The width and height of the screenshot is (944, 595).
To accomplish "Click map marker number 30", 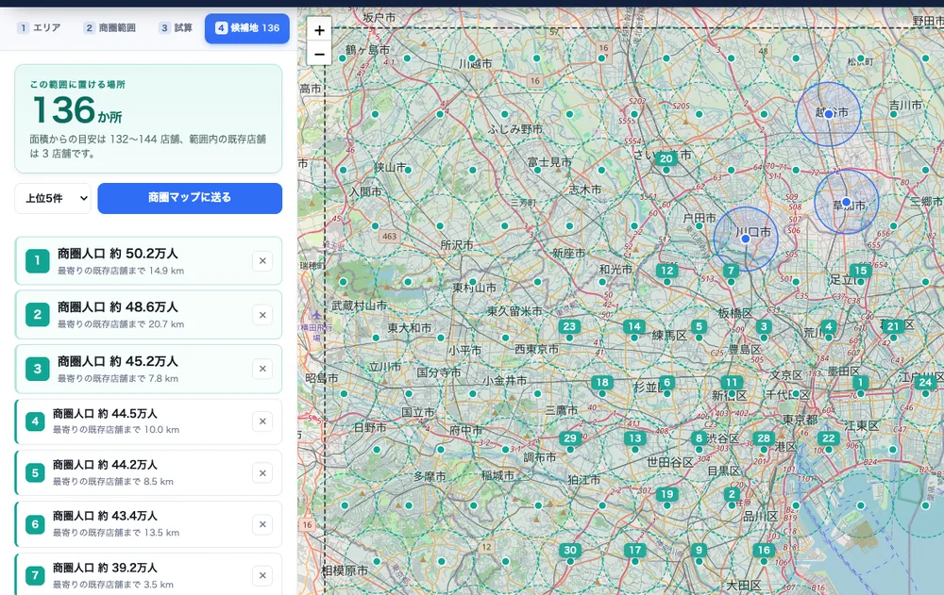I will [569, 550].
